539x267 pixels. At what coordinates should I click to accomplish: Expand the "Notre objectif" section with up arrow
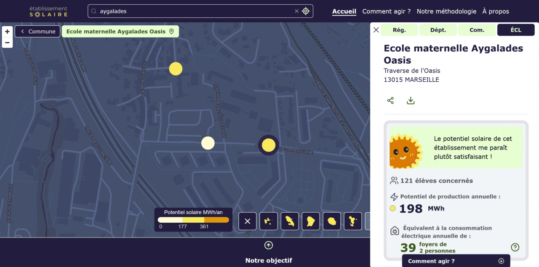(269, 245)
